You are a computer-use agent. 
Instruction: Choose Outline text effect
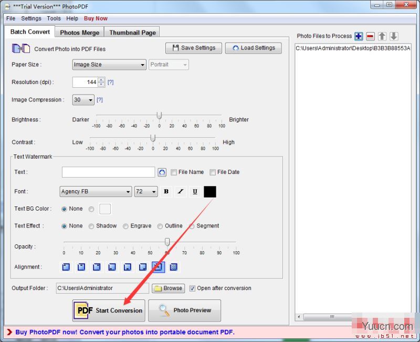160,226
